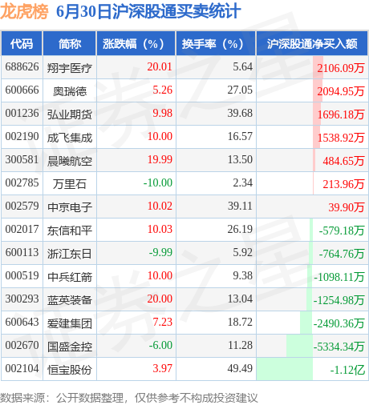Image resolution: width=369 pixels, height=405 pixels.
Task: Select the 国盛金控 stock name
Action: pyautogui.click(x=70, y=347)
